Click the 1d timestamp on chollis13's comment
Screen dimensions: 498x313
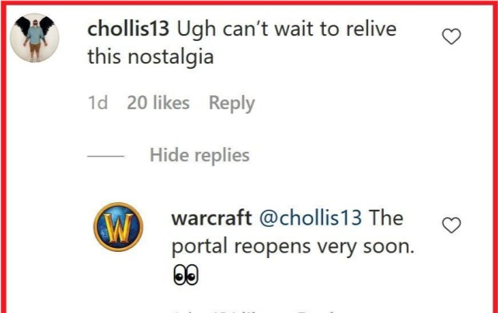click(x=98, y=103)
